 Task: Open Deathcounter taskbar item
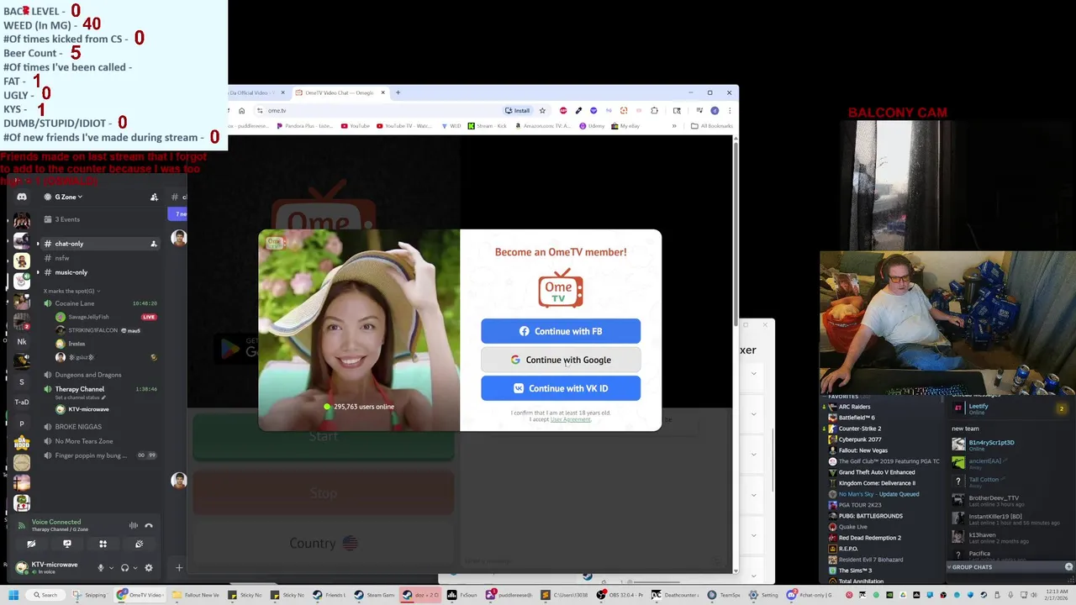click(x=674, y=595)
